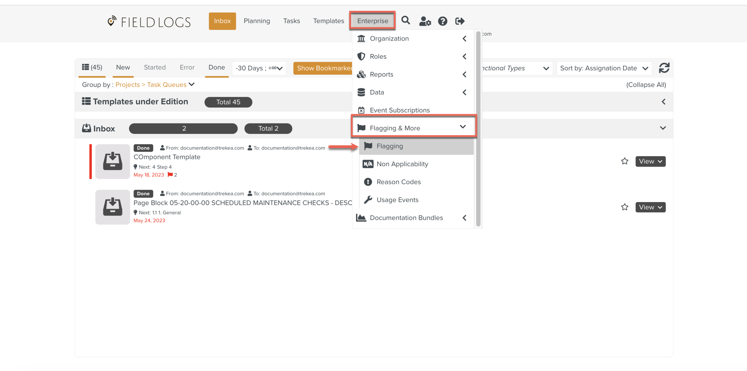
Task: Click the Templates under Edition list icon
Action: 86,101
